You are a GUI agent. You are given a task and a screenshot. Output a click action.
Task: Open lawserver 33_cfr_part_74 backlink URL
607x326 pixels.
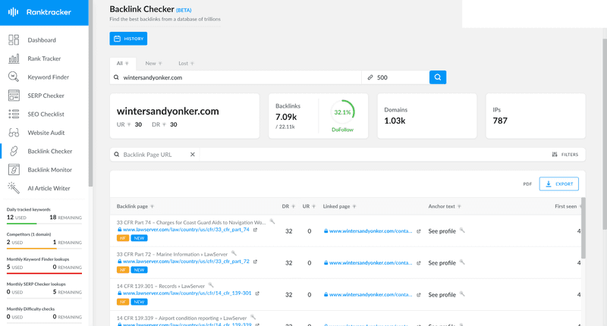[x=186, y=230]
